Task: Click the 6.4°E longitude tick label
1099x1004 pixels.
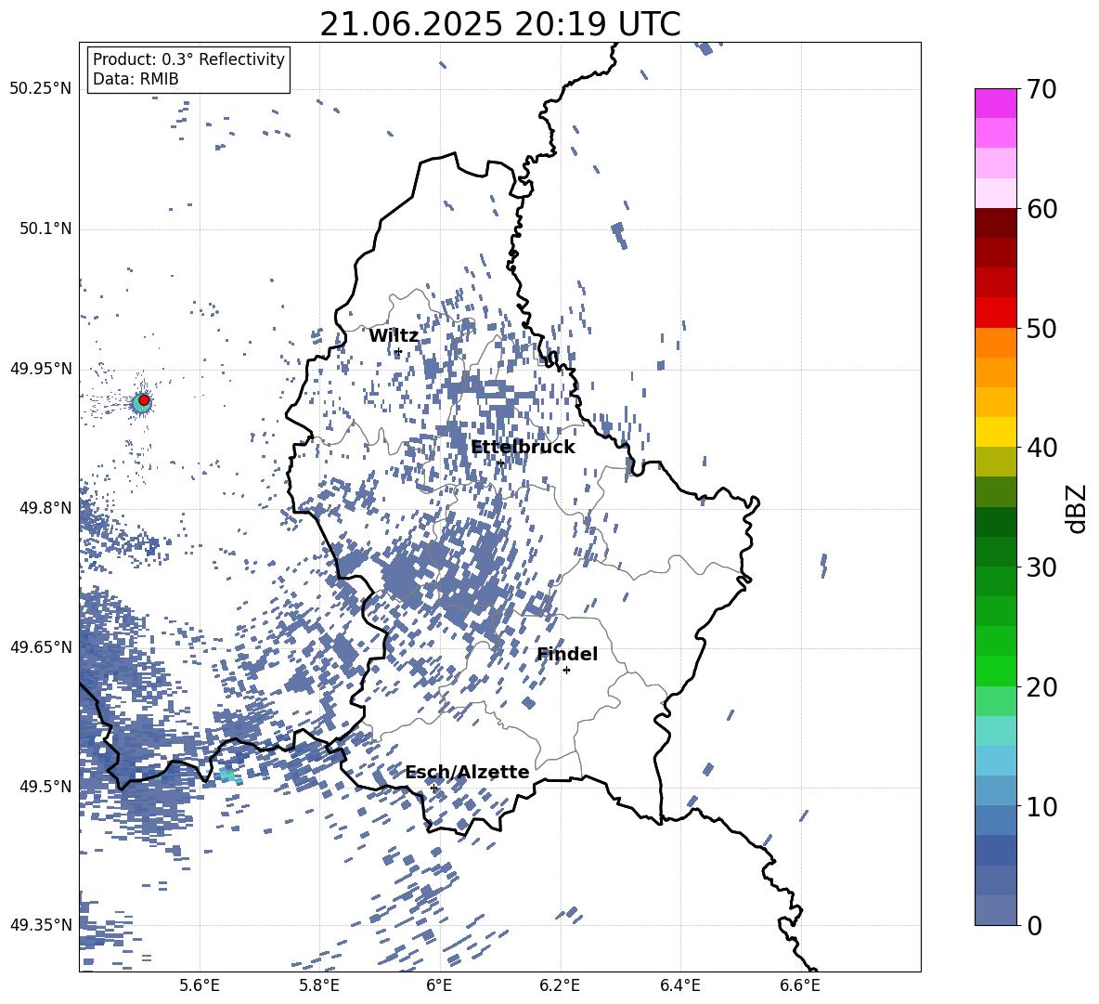Action: (680, 985)
